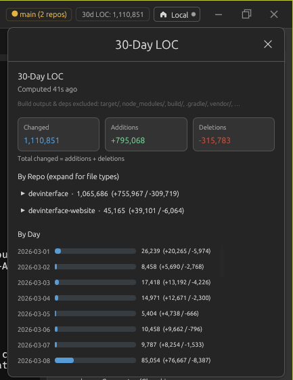Screen dimensions: 293x380
Task: Click the grey status dot after Local
Action: [x=194, y=14]
